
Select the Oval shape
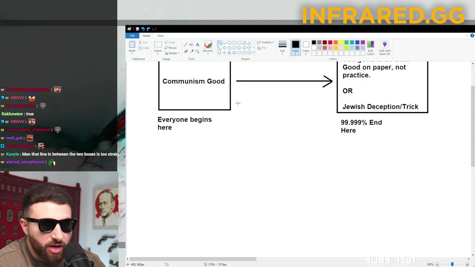tap(229, 43)
